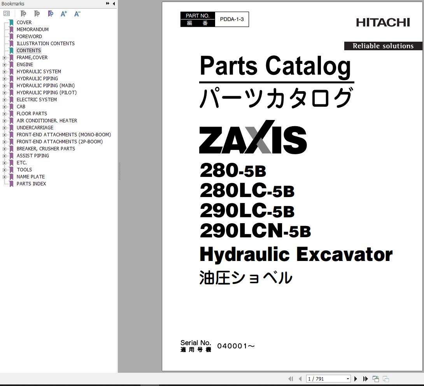Click the teal bookmark icon beside CONTENTS
This screenshot has width=424, height=386.
[x=11, y=51]
